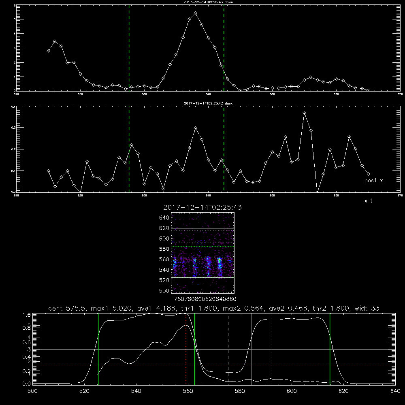Screen dimensions: 405x405
Task: Click the lower white line at 525 in spectrogram
Action: tap(202, 278)
